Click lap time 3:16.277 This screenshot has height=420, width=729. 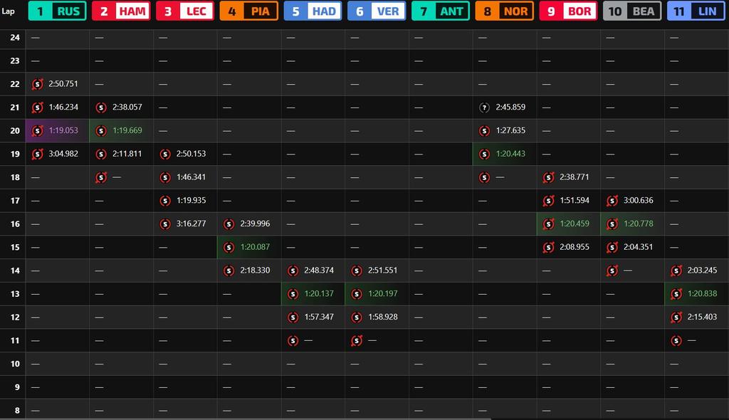(191, 224)
